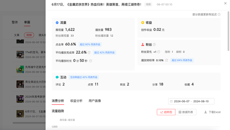This screenshot has height=130, width=230.
Task: Open the 收益分析 tab
Action: [76, 101]
